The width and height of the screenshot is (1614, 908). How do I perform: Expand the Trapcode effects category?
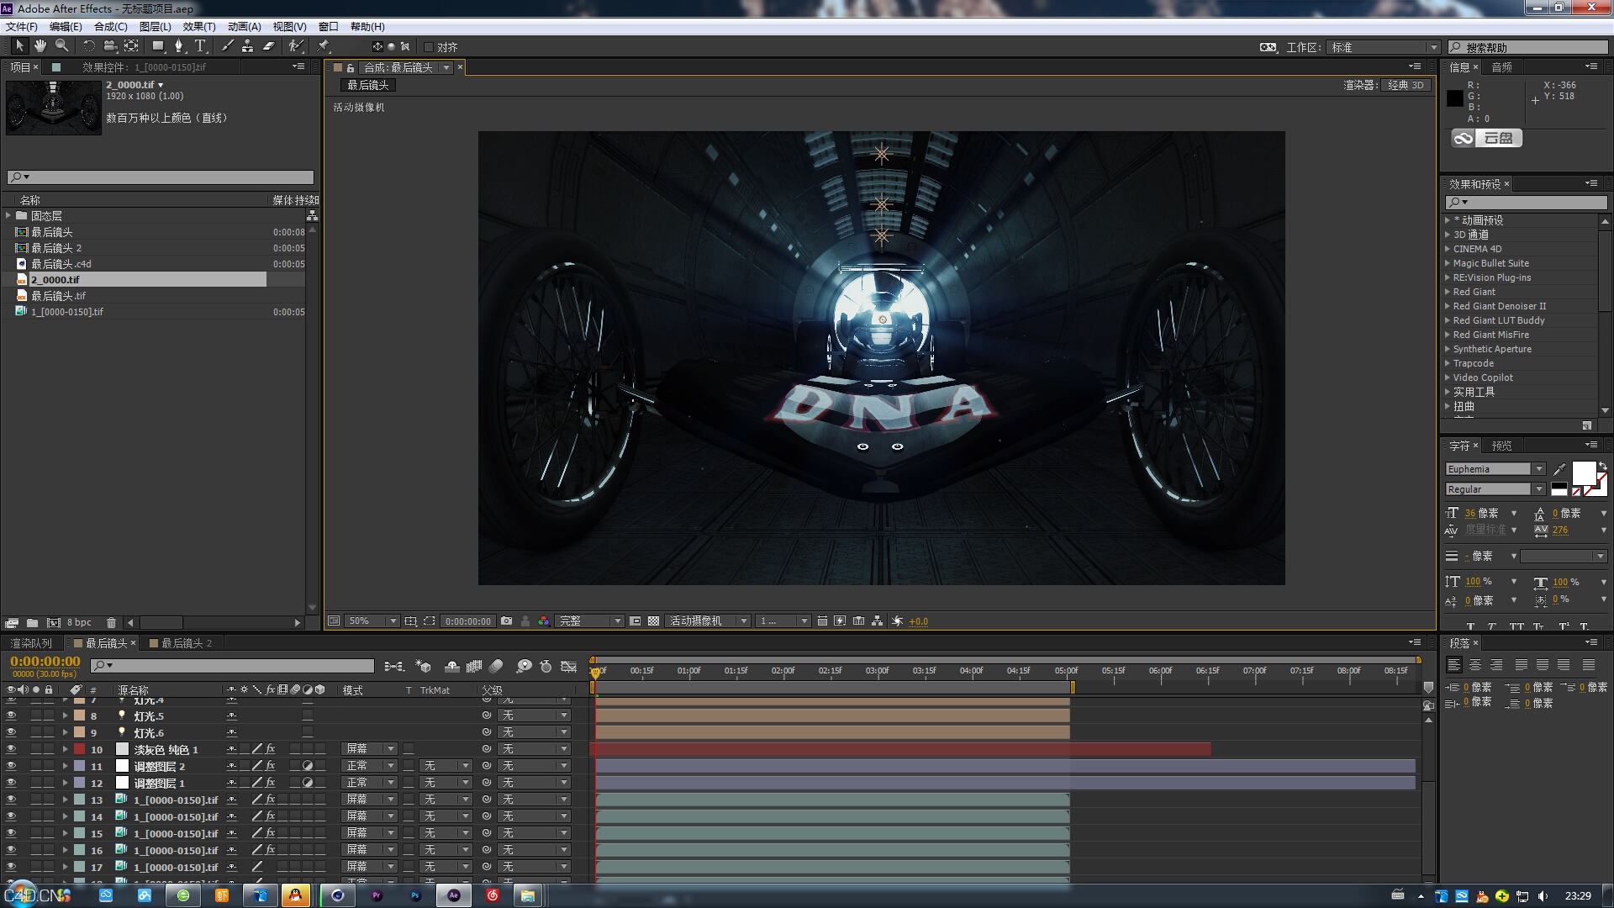coord(1448,363)
